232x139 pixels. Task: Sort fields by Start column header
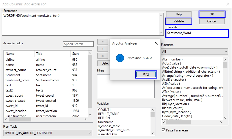(x=79, y=54)
